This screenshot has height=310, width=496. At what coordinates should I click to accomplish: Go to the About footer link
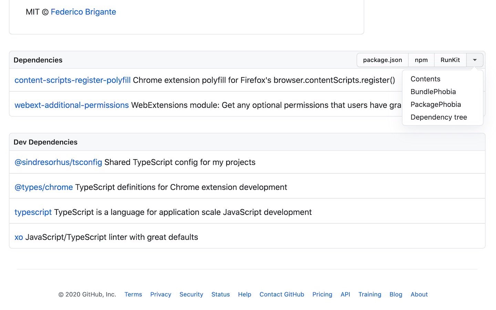(419, 294)
